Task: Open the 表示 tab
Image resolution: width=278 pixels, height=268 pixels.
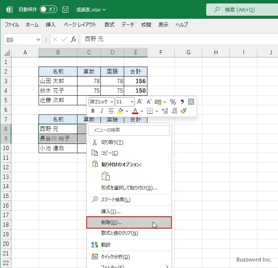Action: coord(163,25)
